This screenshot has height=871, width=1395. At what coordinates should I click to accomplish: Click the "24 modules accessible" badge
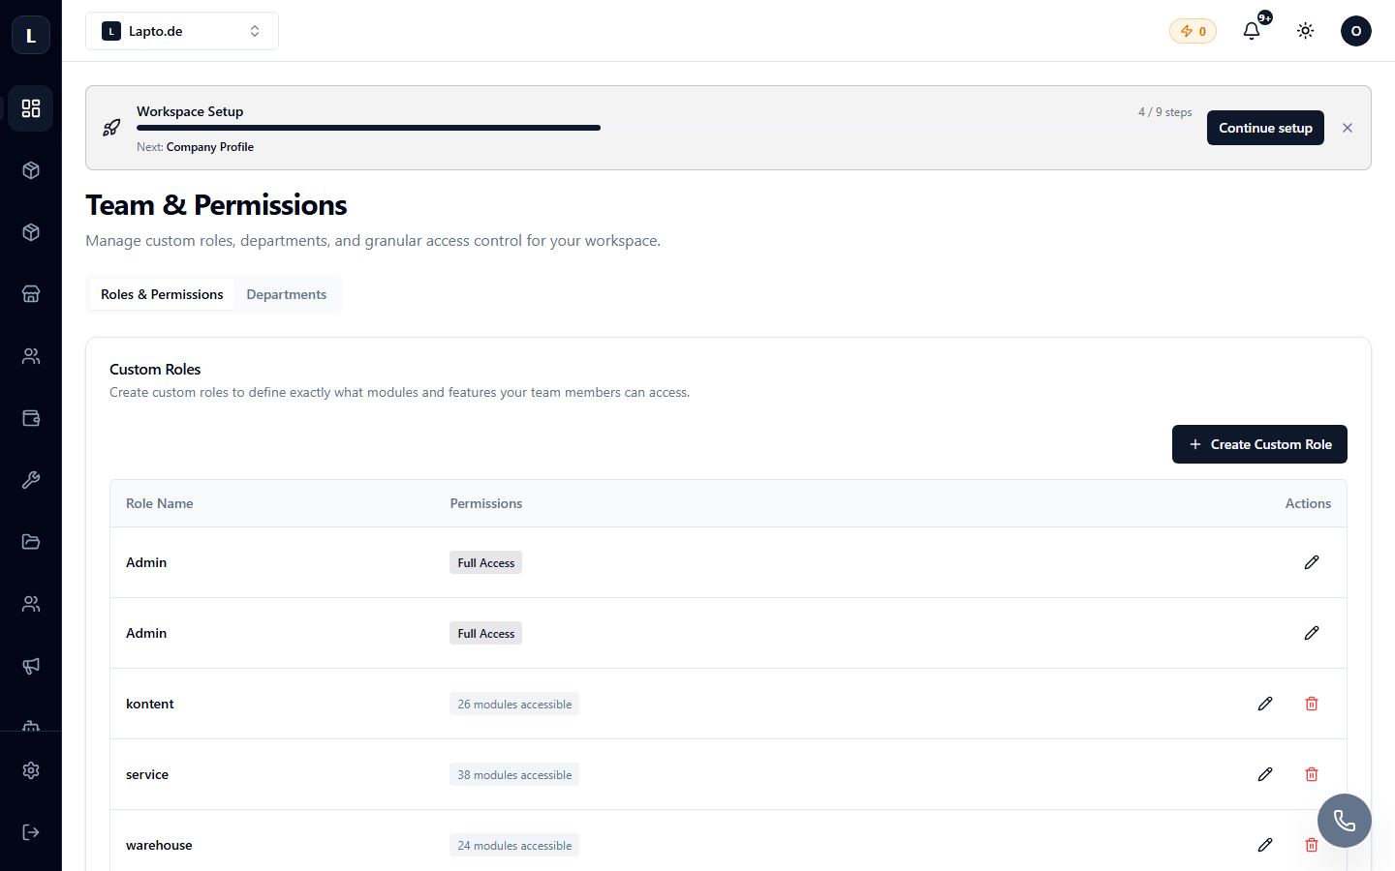(x=514, y=845)
